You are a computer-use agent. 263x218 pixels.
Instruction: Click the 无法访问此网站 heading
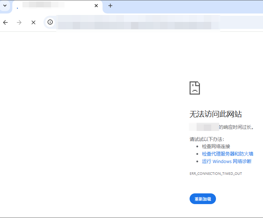click(216, 114)
